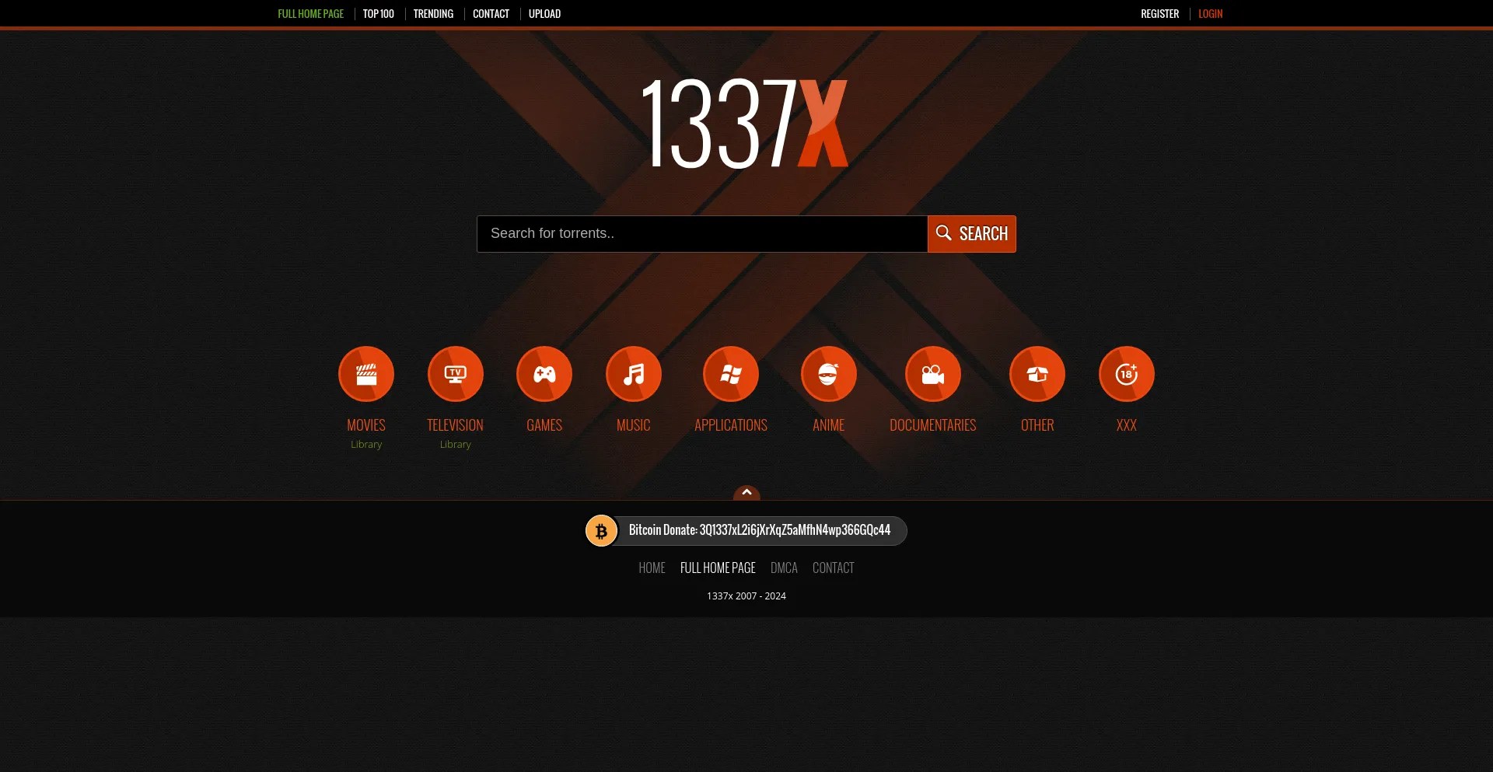This screenshot has width=1493, height=772.
Task: Open the DMCA footer link
Action: pyautogui.click(x=784, y=568)
